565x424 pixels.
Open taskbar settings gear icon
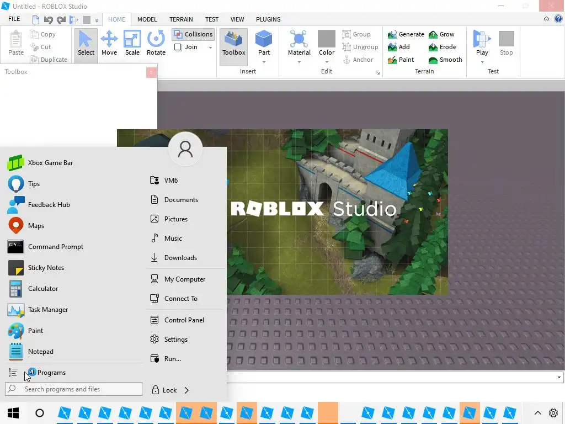553,413
